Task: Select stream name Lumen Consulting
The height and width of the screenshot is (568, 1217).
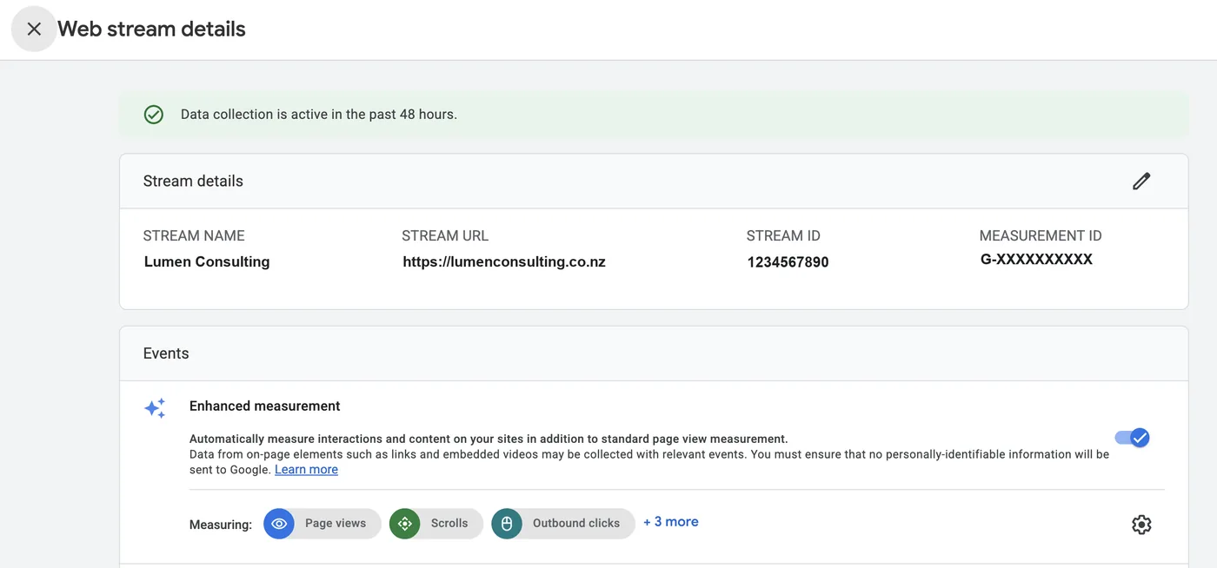Action: tap(207, 261)
